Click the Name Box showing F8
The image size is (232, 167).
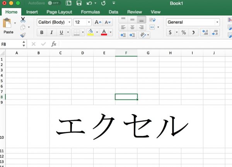pos(11,44)
